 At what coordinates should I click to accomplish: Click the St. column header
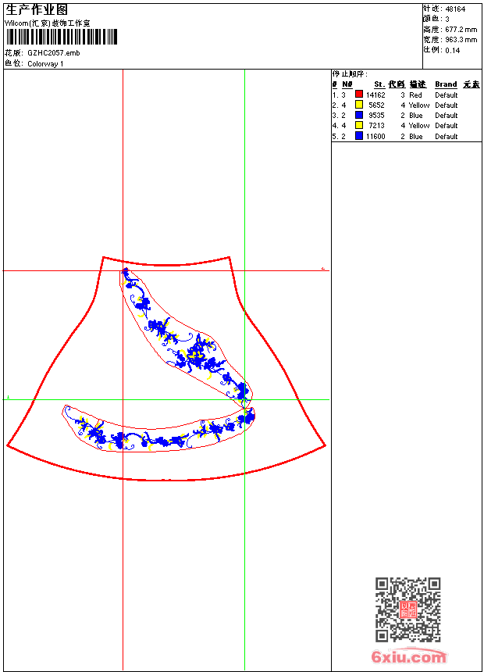pyautogui.click(x=379, y=84)
